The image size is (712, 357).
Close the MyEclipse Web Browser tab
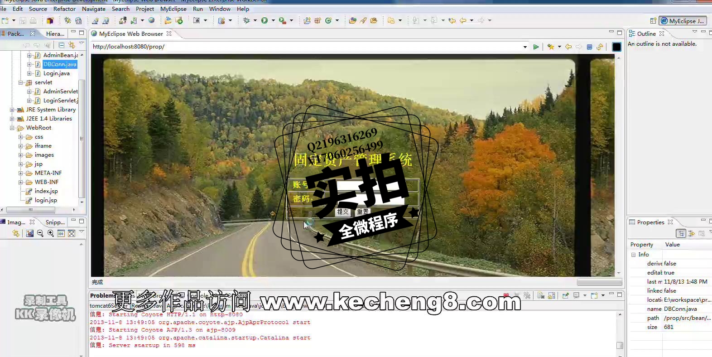click(x=169, y=34)
